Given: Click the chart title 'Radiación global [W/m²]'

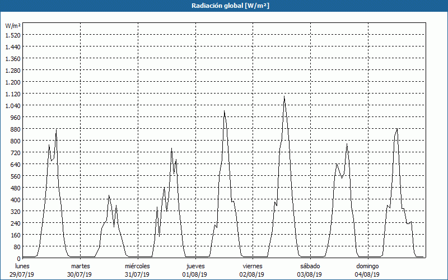Looking at the screenshot, I should pos(230,6).
